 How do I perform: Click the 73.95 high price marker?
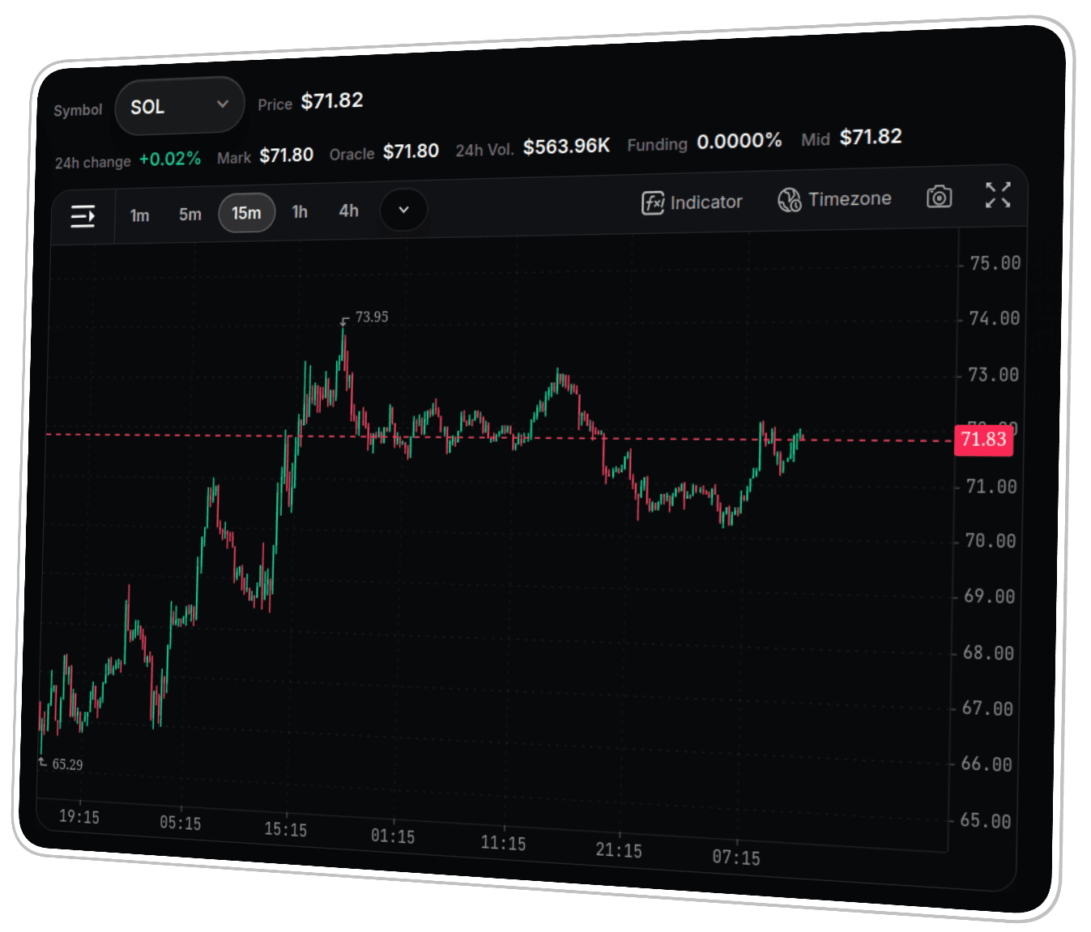click(372, 317)
